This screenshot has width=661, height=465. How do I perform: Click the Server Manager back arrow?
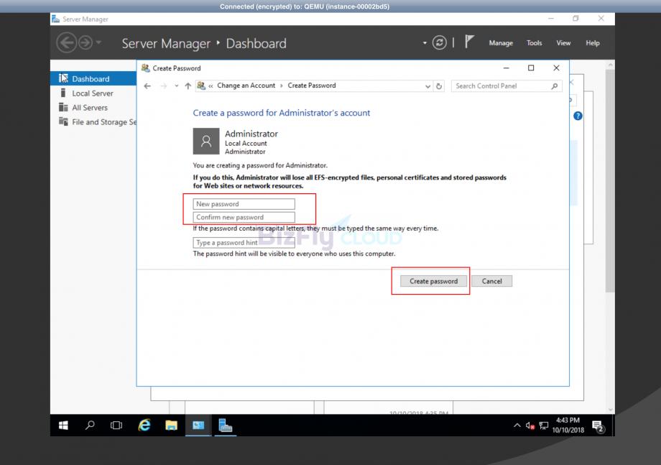[x=67, y=42]
